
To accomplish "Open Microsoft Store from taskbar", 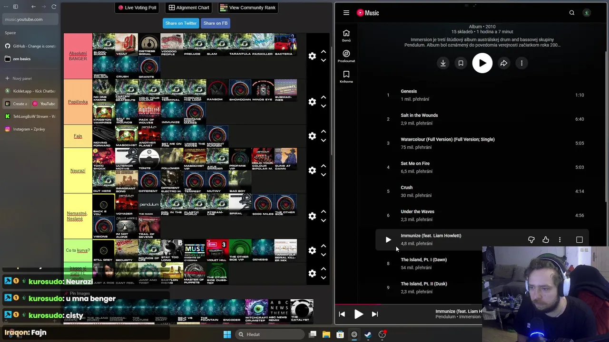I will [340, 334].
